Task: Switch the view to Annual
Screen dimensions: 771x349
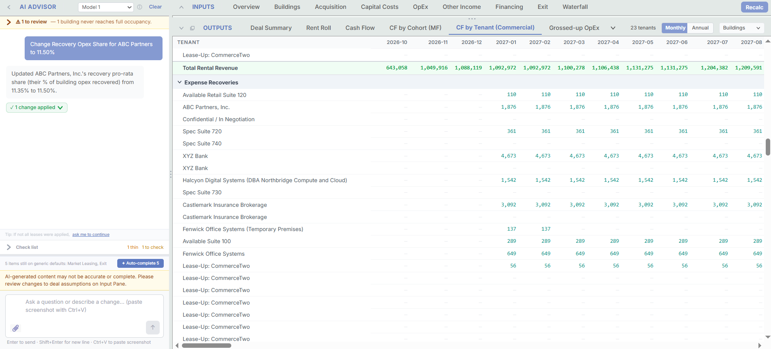Action: (700, 28)
